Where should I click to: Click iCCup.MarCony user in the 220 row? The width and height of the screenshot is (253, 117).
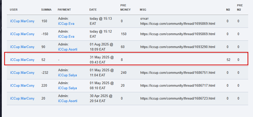pyautogui.click(x=22, y=85)
